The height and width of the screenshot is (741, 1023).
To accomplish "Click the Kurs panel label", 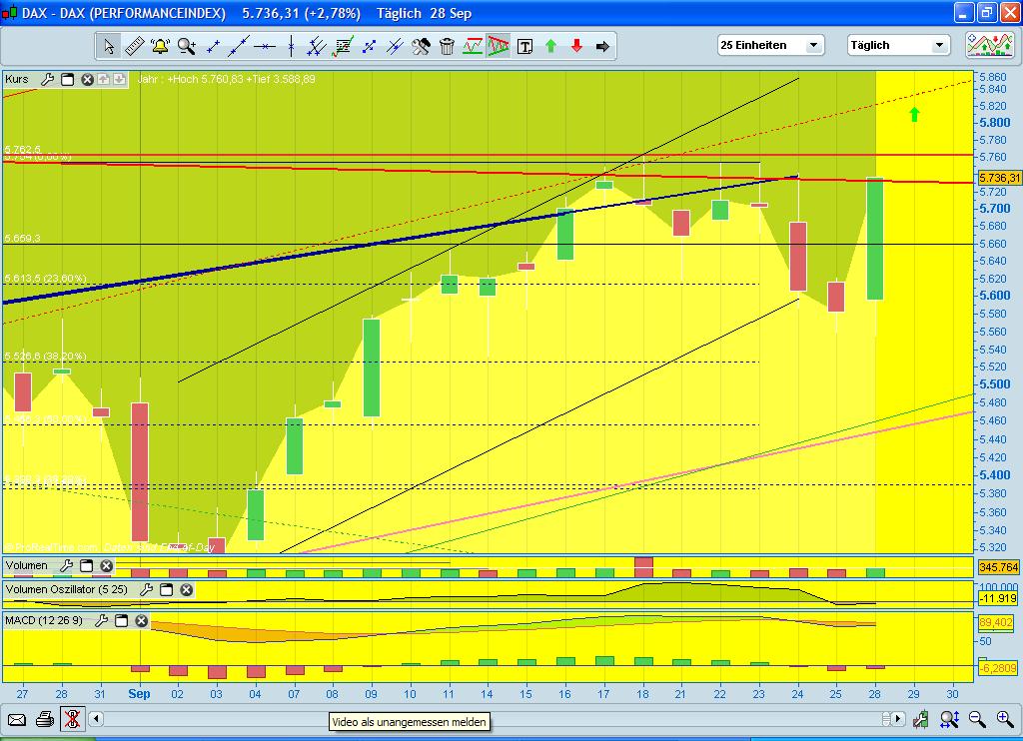I will click(x=17, y=80).
